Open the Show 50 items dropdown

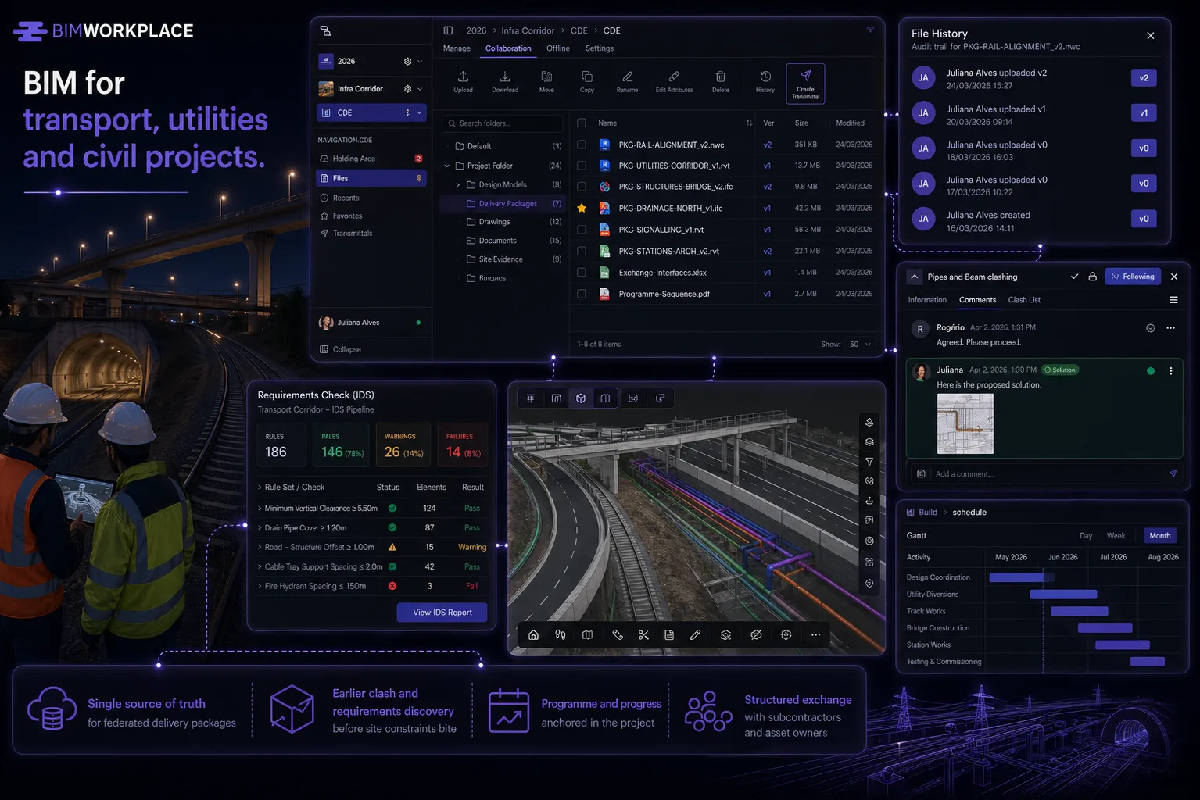(x=859, y=345)
